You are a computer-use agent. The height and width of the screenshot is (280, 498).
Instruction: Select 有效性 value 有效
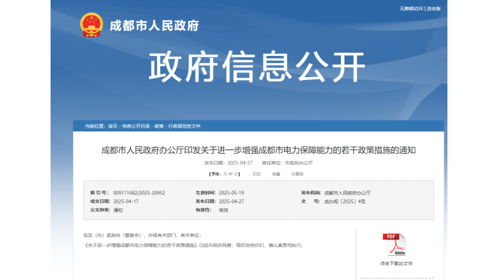pyautogui.click(x=223, y=210)
